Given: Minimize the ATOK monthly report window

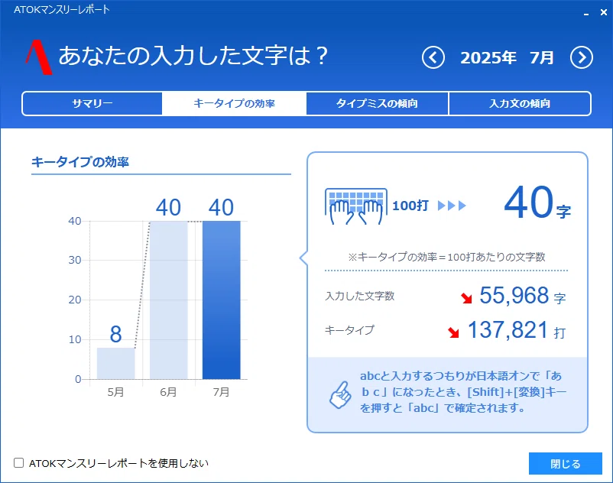Looking at the screenshot, I should (586, 13).
